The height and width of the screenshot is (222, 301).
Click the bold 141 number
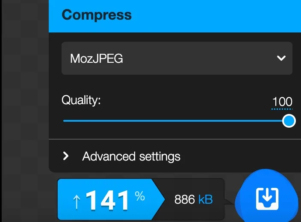pos(107,201)
